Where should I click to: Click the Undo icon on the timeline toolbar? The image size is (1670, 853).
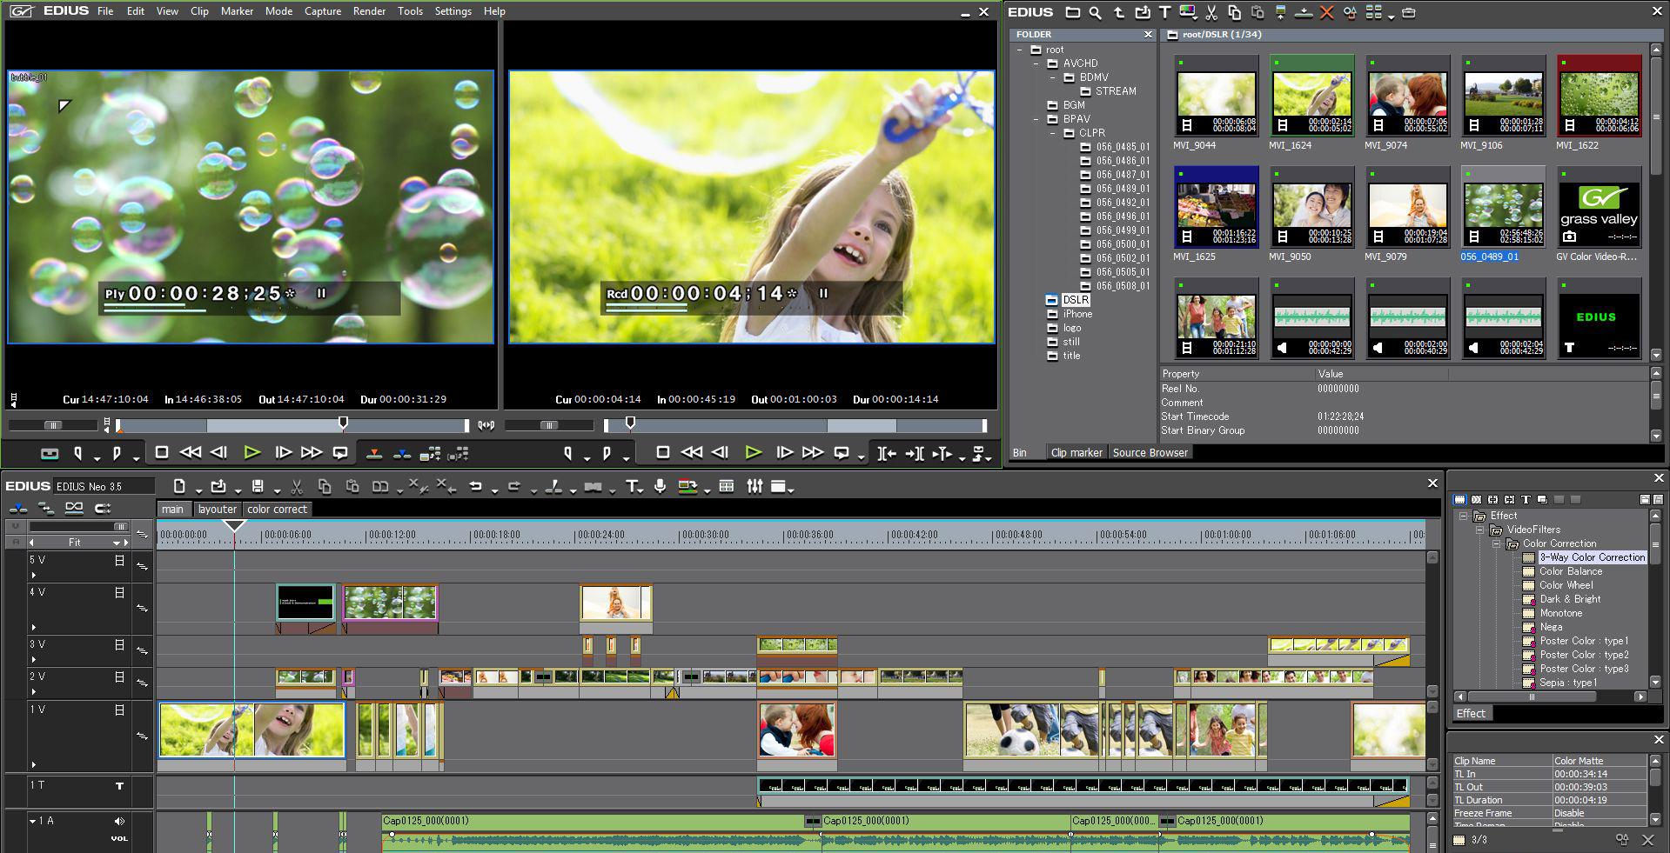[475, 486]
